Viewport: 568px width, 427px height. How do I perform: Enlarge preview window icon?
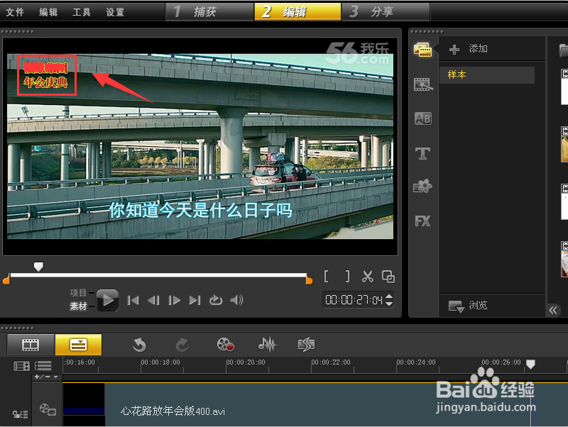[388, 277]
